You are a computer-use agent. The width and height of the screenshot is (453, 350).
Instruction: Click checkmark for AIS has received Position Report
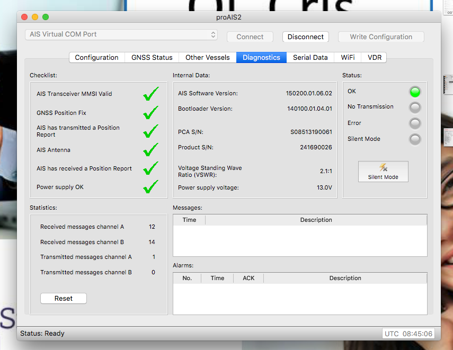(151, 168)
